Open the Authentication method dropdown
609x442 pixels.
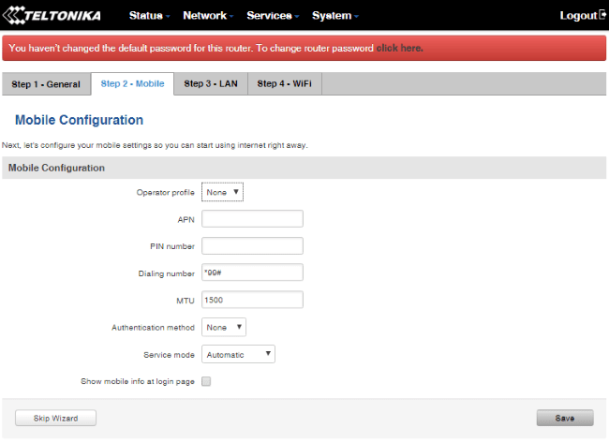224,328
